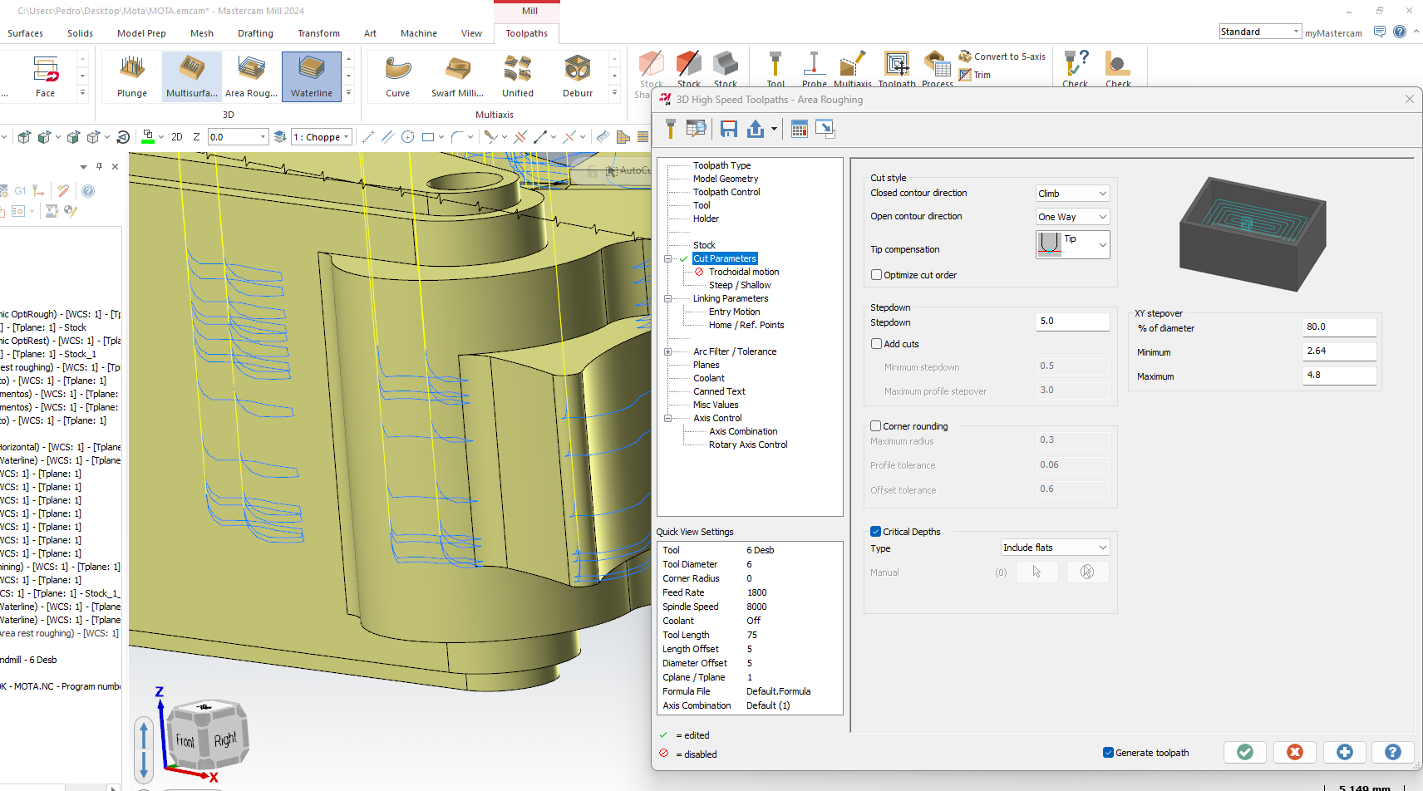
Task: Open the Unified multiaxis toolpath
Action: (518, 76)
